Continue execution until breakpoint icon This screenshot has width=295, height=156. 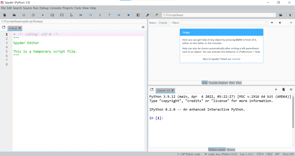119,15
